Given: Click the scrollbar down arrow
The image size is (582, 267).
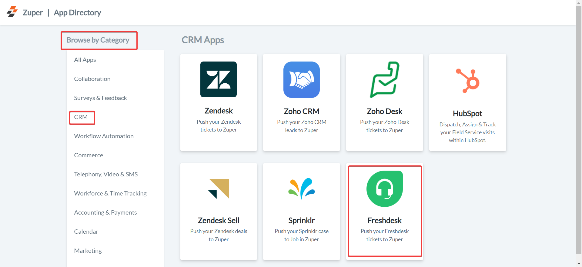Looking at the screenshot, I should (x=579, y=264).
